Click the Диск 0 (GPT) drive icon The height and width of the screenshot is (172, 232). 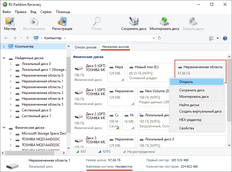(x=79, y=68)
